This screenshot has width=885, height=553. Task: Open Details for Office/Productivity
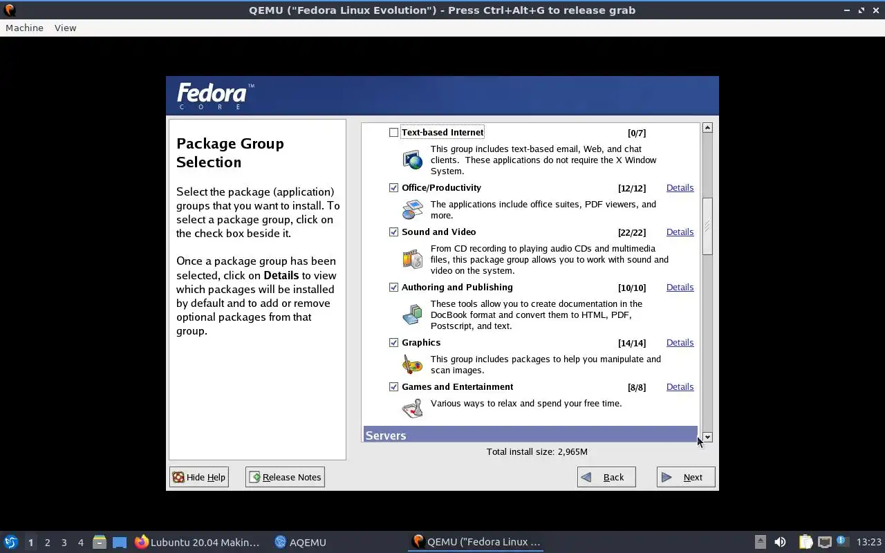coord(680,187)
